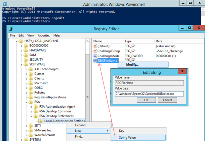Image resolution: width=205 pixels, height=141 pixels.
Task: Open the Edit menu in Registry Editor
Action: [x=21, y=35]
